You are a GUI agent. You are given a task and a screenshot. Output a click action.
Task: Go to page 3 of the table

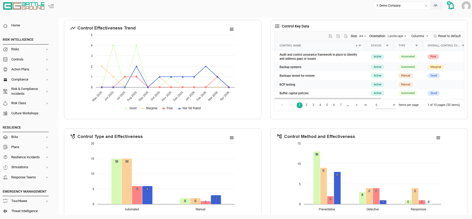pyautogui.click(x=313, y=105)
